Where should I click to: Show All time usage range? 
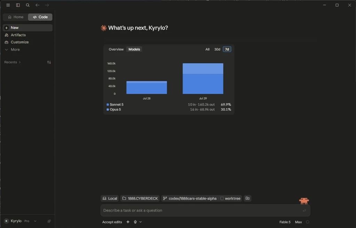[207, 49]
